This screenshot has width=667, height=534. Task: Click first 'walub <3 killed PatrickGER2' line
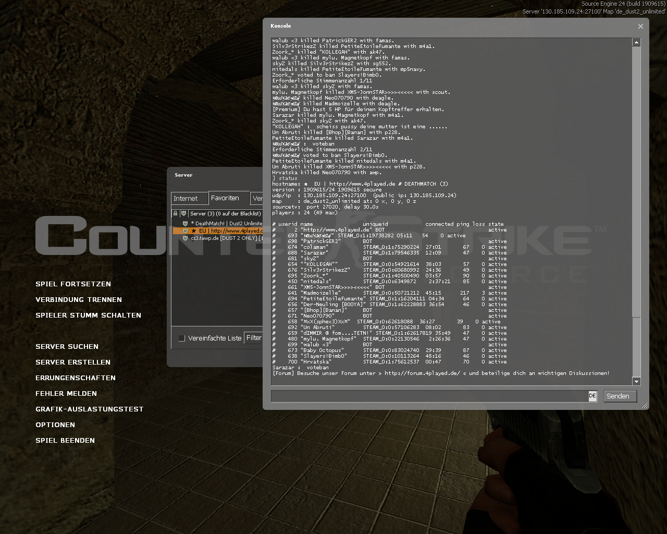click(333, 41)
